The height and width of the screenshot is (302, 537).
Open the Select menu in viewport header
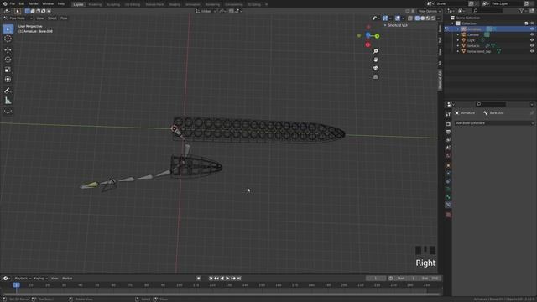[52, 18]
